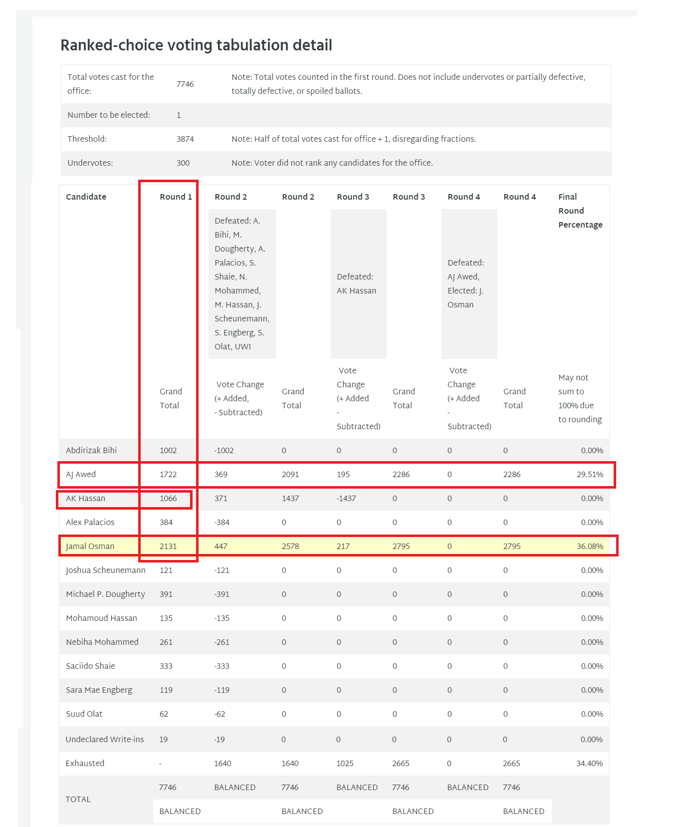Click the 'Number to be elected:' label
Screen dimensions: 679x827
pos(109,115)
